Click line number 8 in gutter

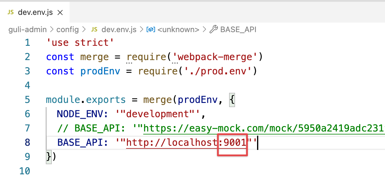[27, 142]
